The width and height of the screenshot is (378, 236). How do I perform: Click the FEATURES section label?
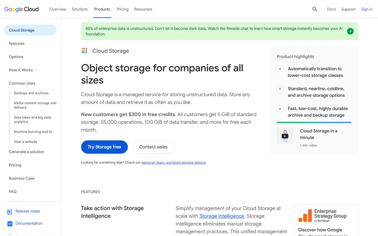[x=90, y=192]
